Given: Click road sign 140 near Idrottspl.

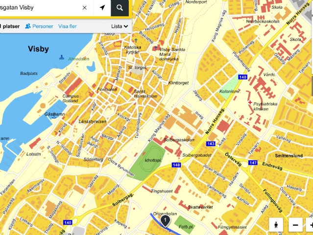Looking at the screenshot, I should point(176,165).
